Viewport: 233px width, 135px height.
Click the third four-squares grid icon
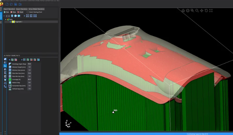click(35, 16)
